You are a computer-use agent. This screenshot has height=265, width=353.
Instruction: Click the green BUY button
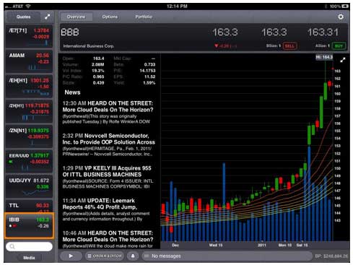pos(339,45)
